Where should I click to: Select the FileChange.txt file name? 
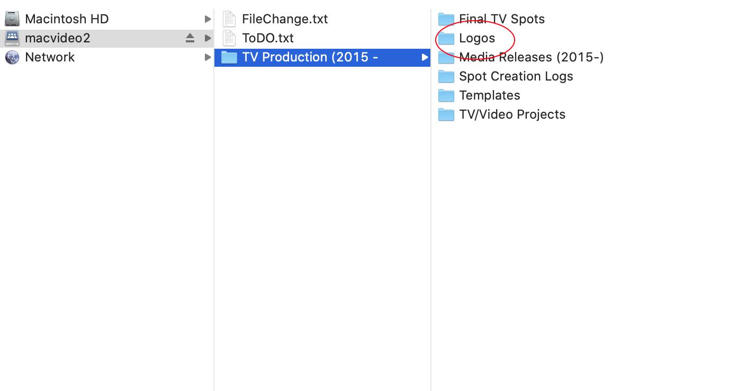click(x=285, y=19)
